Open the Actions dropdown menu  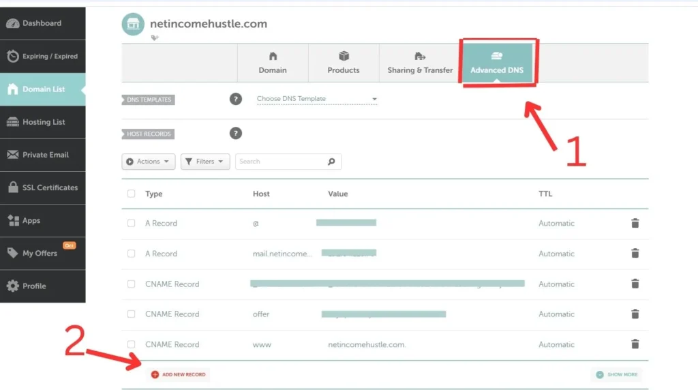149,162
